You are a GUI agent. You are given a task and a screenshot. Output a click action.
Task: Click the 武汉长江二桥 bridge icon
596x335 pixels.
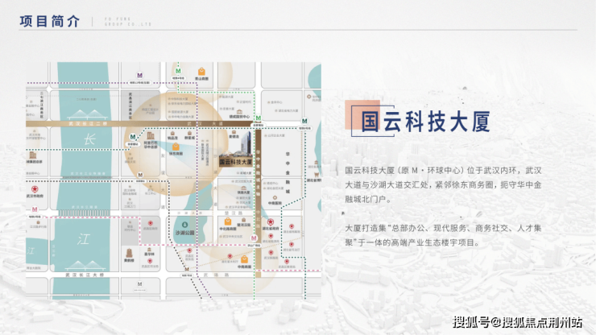point(88,114)
